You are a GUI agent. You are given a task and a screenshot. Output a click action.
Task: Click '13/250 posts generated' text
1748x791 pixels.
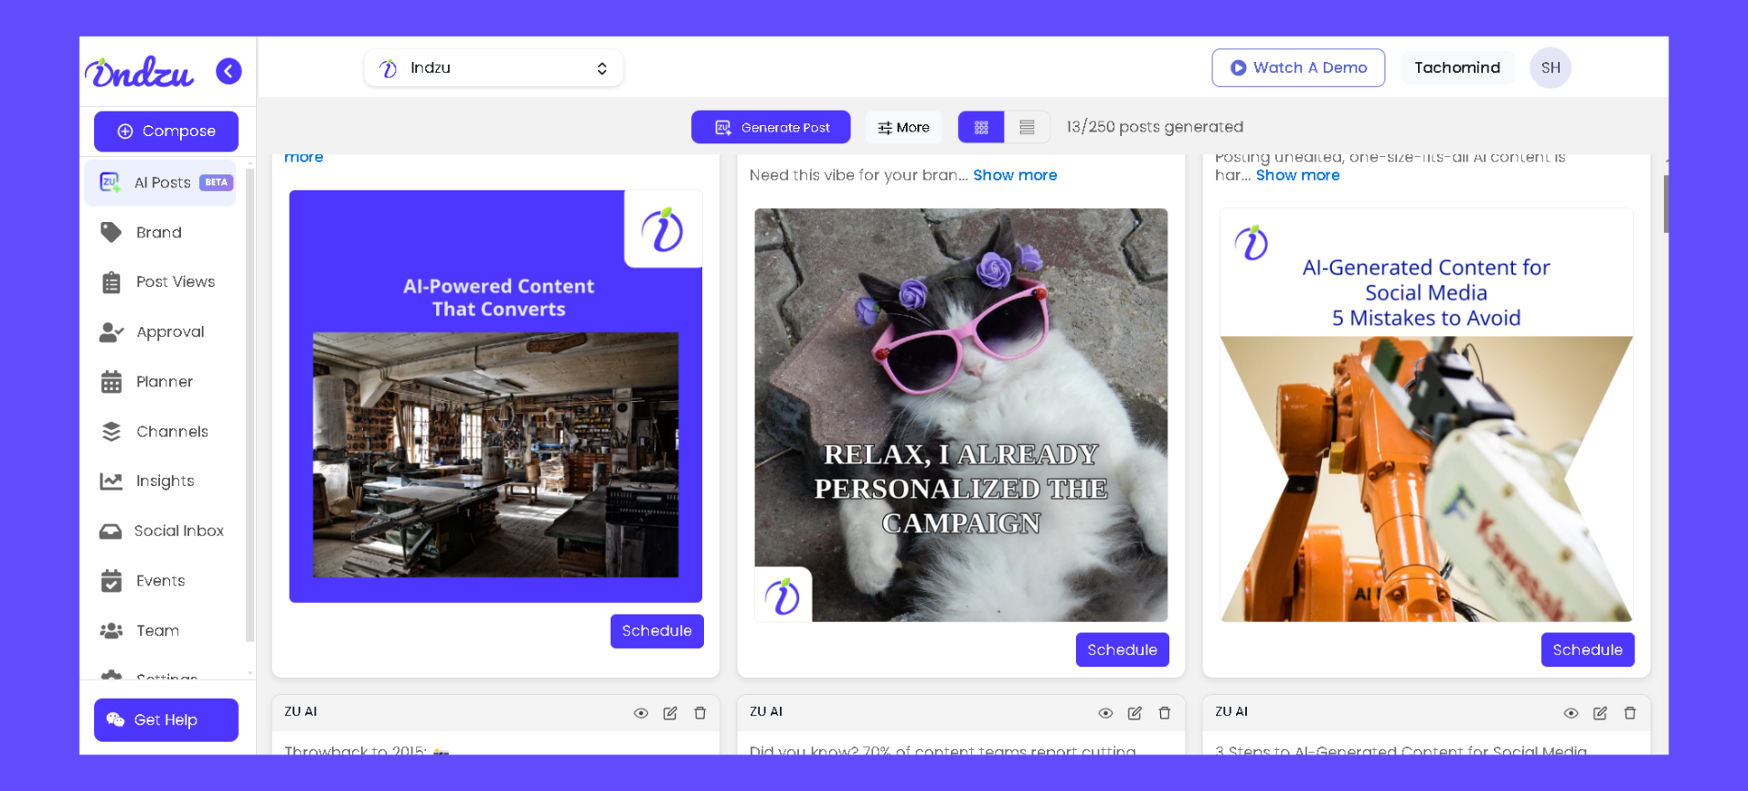(x=1155, y=127)
